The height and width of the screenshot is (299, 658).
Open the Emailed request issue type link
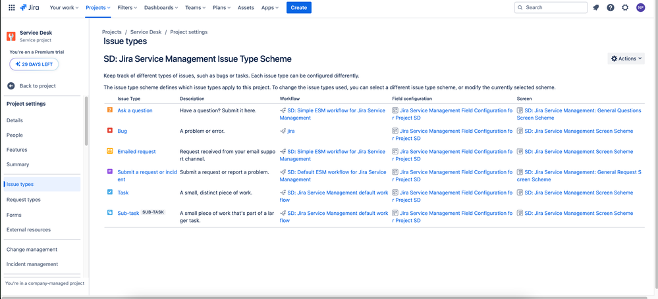(x=136, y=152)
